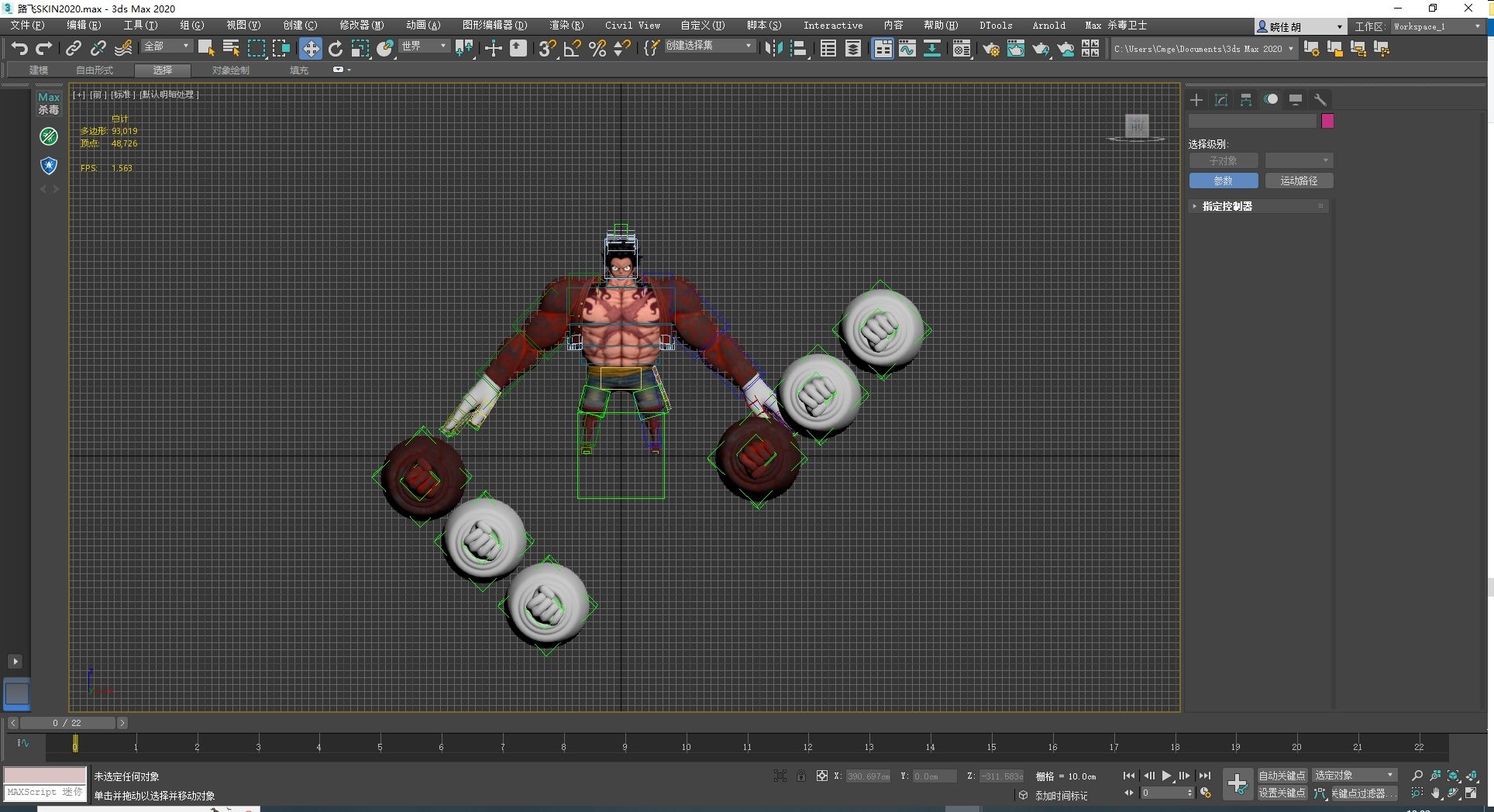Open the Workspace_1 workspace dropdown
Viewport: 1494px width, 812px height.
click(1437, 26)
